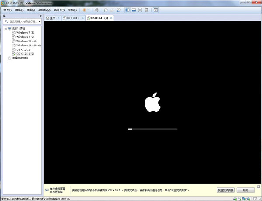Click the black virtual machine screen
The image size is (262, 201).
point(152,102)
